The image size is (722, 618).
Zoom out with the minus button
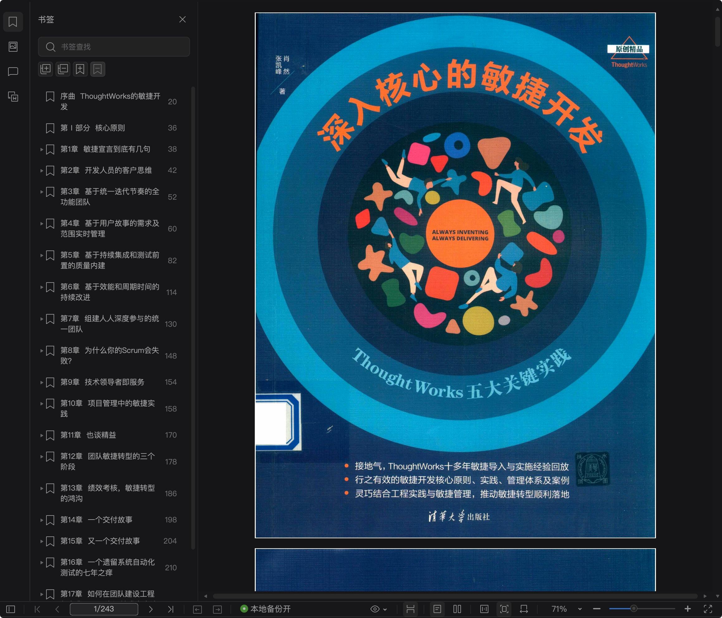596,609
